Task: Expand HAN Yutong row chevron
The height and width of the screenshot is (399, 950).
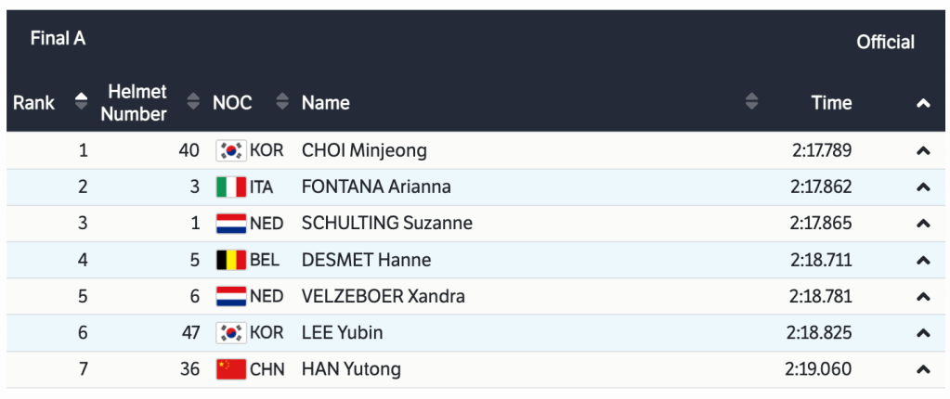Action: (923, 369)
